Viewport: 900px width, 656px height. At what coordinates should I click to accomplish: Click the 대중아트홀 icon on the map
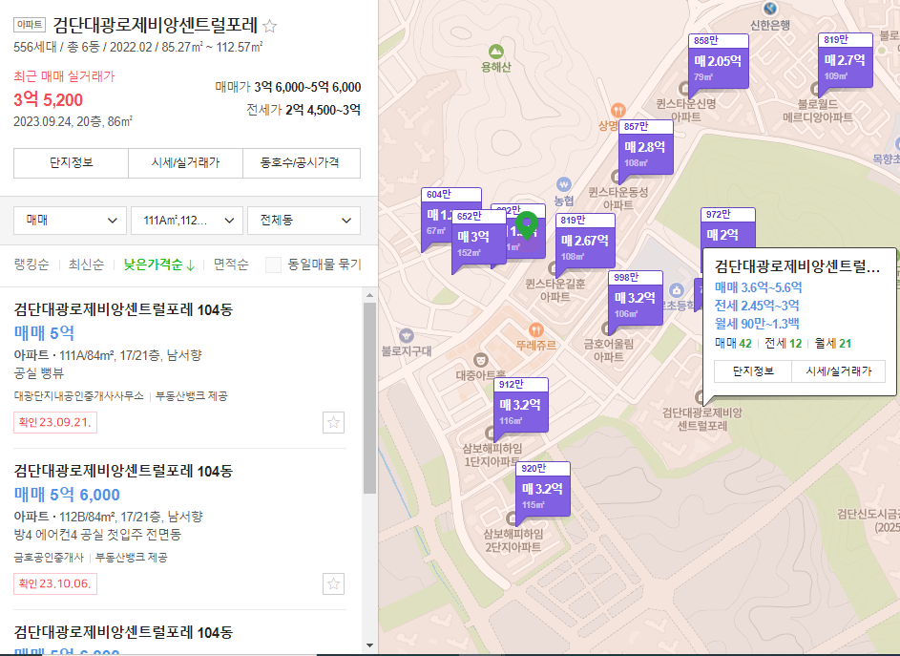click(x=480, y=360)
